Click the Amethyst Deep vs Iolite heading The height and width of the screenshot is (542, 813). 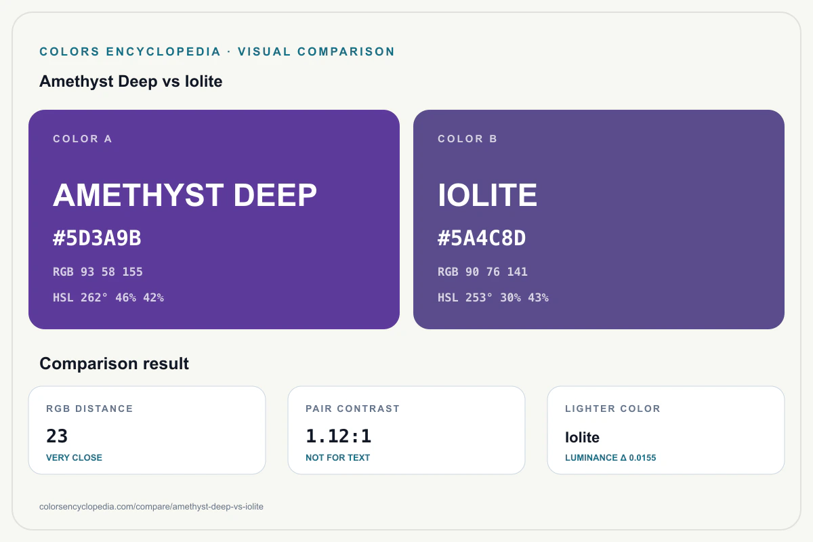(x=131, y=81)
